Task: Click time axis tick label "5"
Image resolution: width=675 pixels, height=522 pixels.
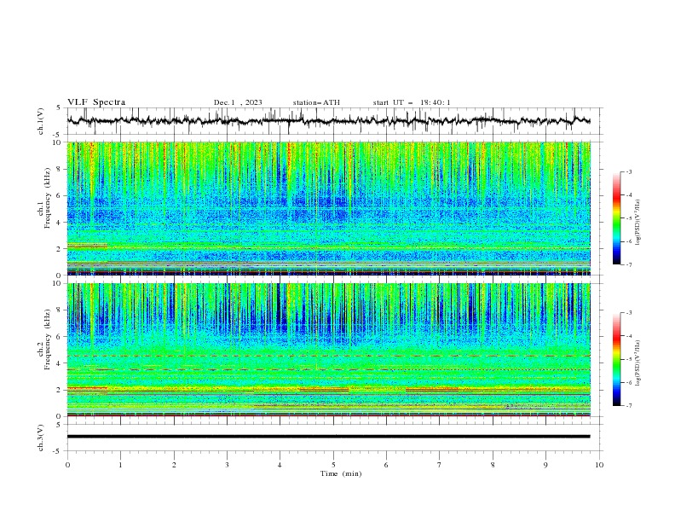Action: coord(333,465)
